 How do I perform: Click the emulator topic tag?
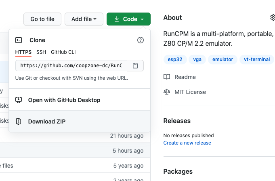(x=223, y=60)
